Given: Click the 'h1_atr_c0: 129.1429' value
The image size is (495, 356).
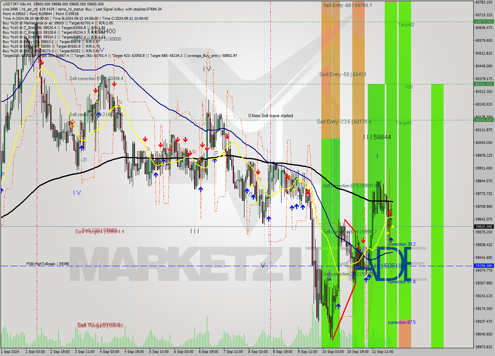Looking at the screenshot, I should 38,9.
